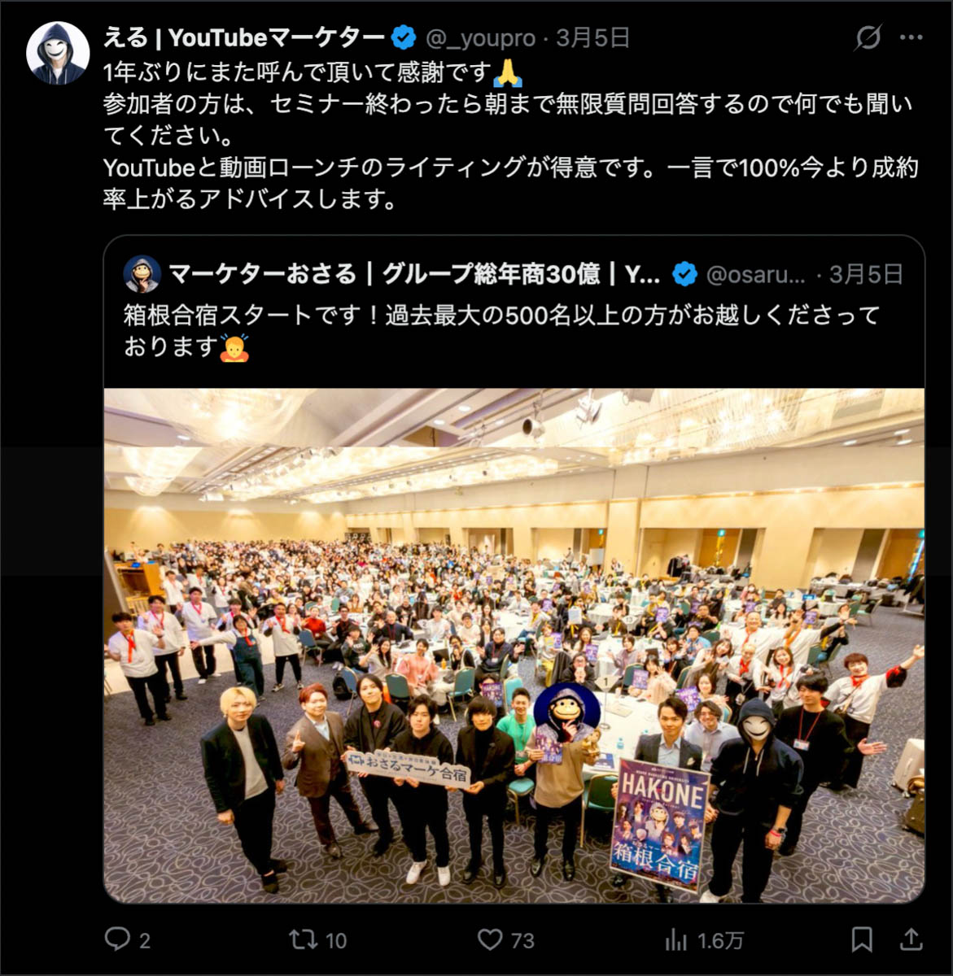Open the quoted account name マーケターおさる
The image size is (953, 976).
point(414,274)
